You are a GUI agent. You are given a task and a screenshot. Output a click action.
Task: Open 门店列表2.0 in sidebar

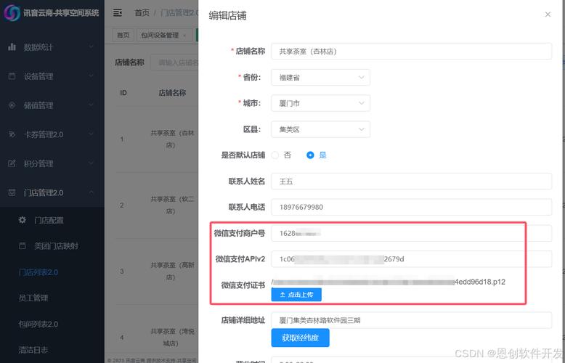point(52,272)
